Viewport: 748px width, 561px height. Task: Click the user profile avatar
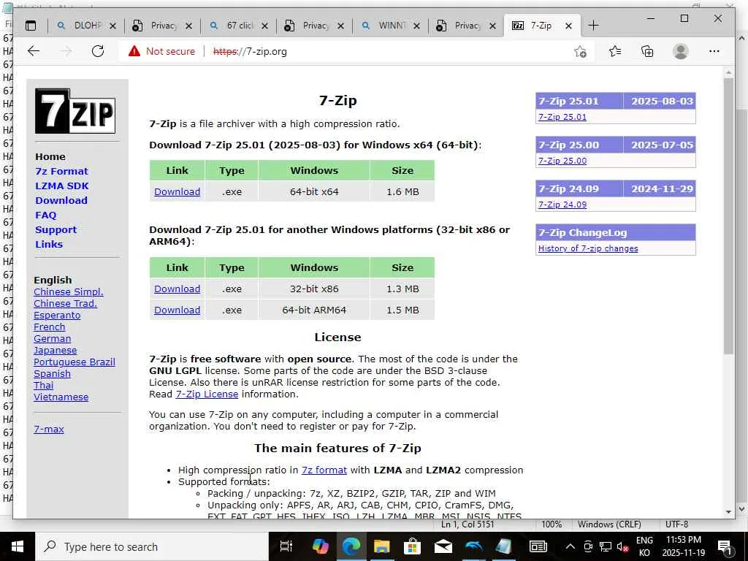681,51
